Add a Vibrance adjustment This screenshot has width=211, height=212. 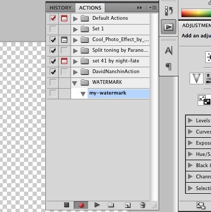click(196, 78)
